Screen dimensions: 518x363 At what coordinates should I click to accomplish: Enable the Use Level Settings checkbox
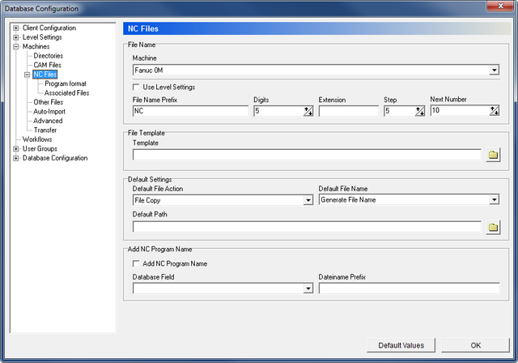coord(136,87)
